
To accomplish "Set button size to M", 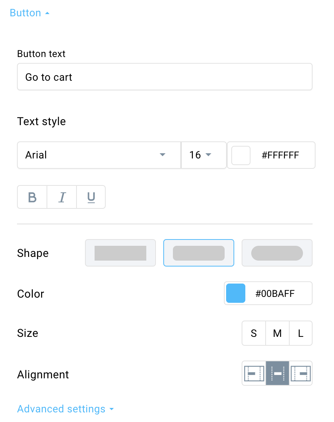I will click(277, 333).
